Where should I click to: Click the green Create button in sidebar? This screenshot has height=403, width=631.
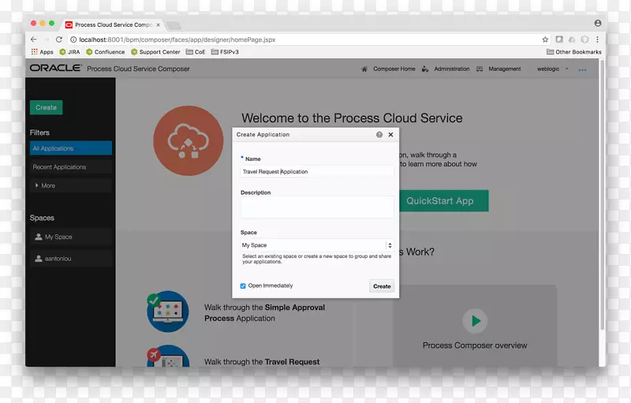tap(46, 107)
